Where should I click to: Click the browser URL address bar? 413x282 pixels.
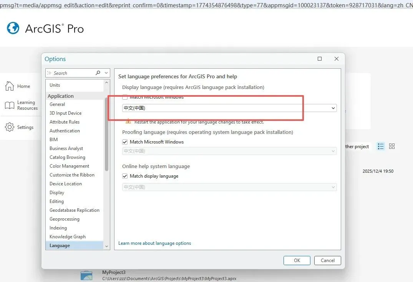[x=207, y=4]
